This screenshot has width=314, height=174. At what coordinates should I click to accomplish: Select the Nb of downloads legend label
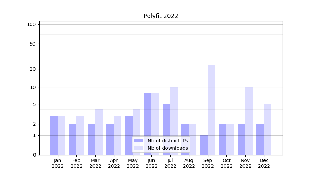pyautogui.click(x=167, y=148)
